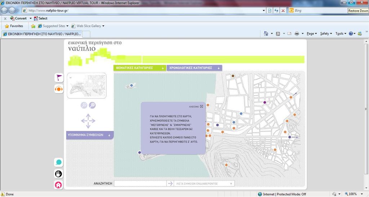Click the Convert toolbar button
This screenshot has width=369, height=197.
tap(18, 18)
